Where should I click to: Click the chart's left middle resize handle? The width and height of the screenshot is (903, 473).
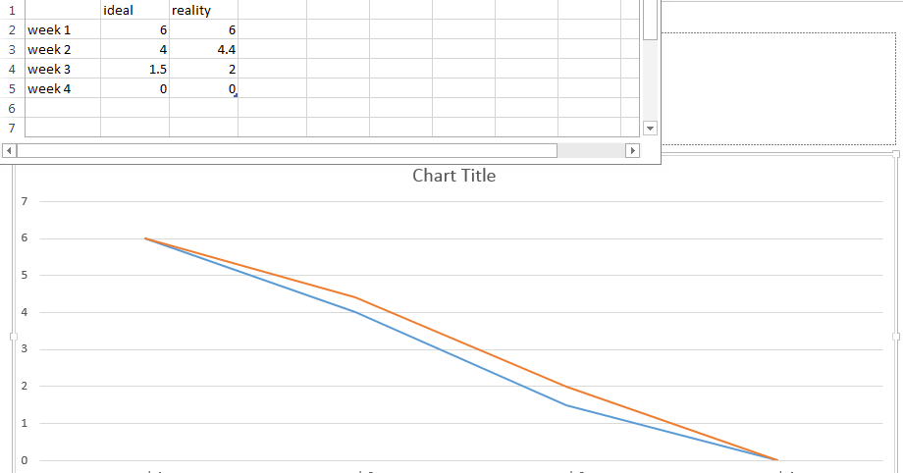(14, 336)
